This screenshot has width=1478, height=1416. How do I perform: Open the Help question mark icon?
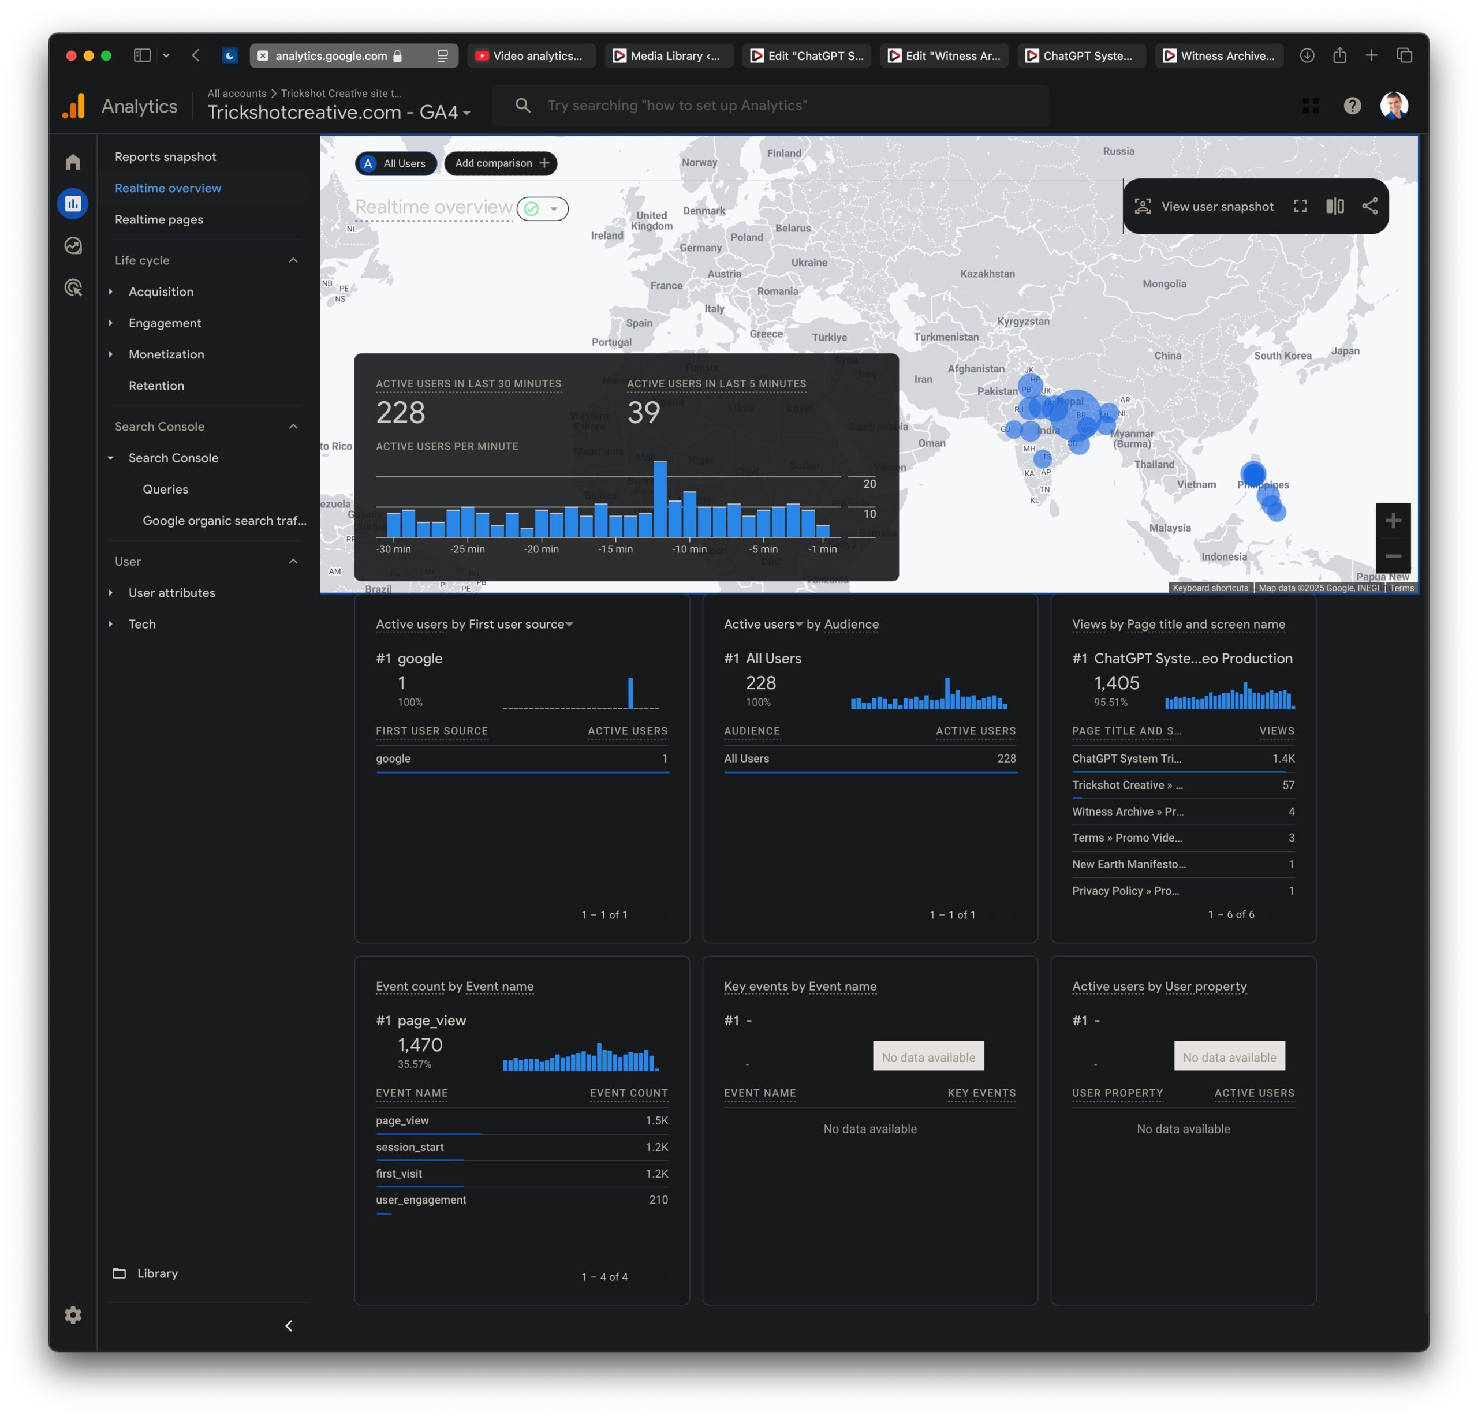(1352, 106)
